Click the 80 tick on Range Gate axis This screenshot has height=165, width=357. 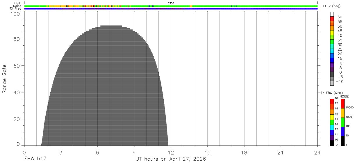pyautogui.click(x=17, y=39)
